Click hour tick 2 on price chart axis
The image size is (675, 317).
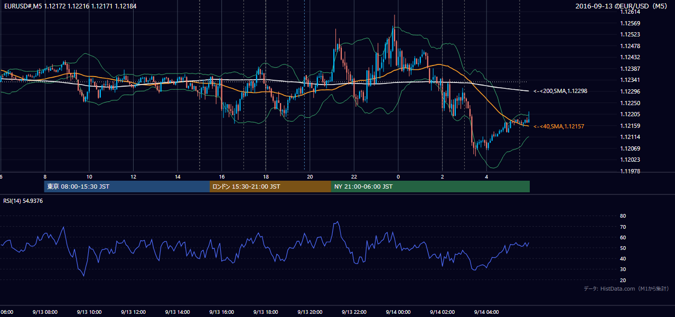pyautogui.click(x=442, y=176)
